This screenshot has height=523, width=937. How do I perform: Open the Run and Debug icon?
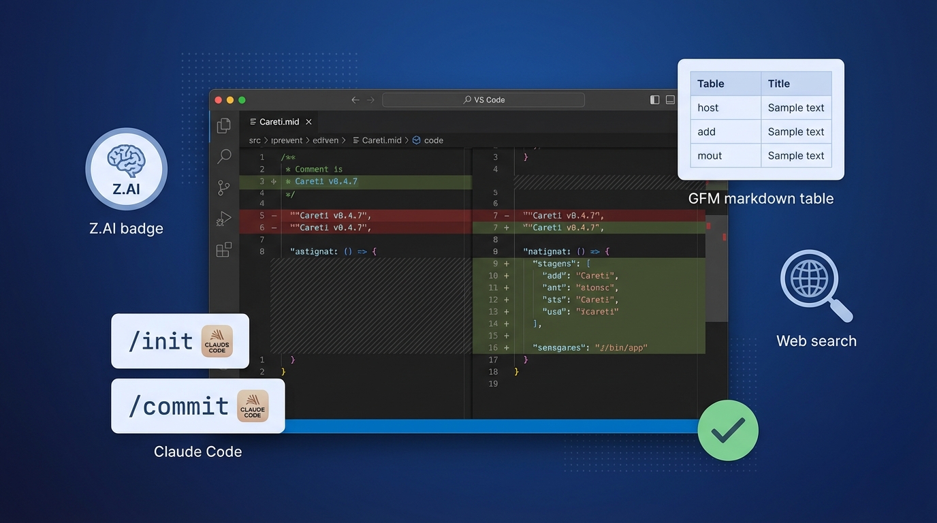[223, 219]
